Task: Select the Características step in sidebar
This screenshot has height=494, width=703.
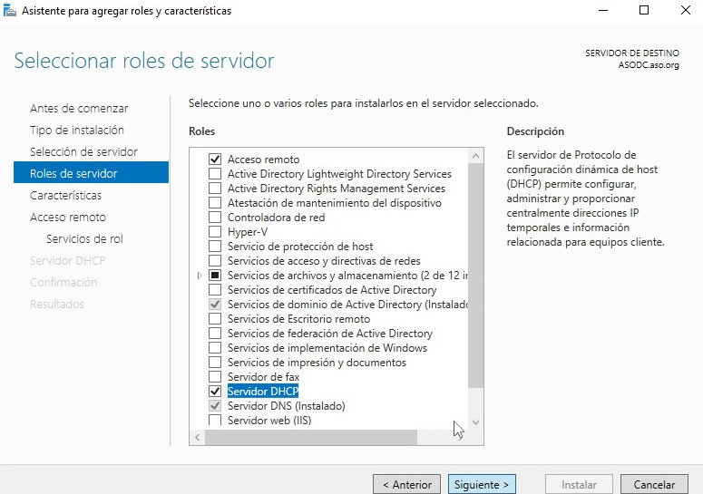Action: pyautogui.click(x=66, y=196)
